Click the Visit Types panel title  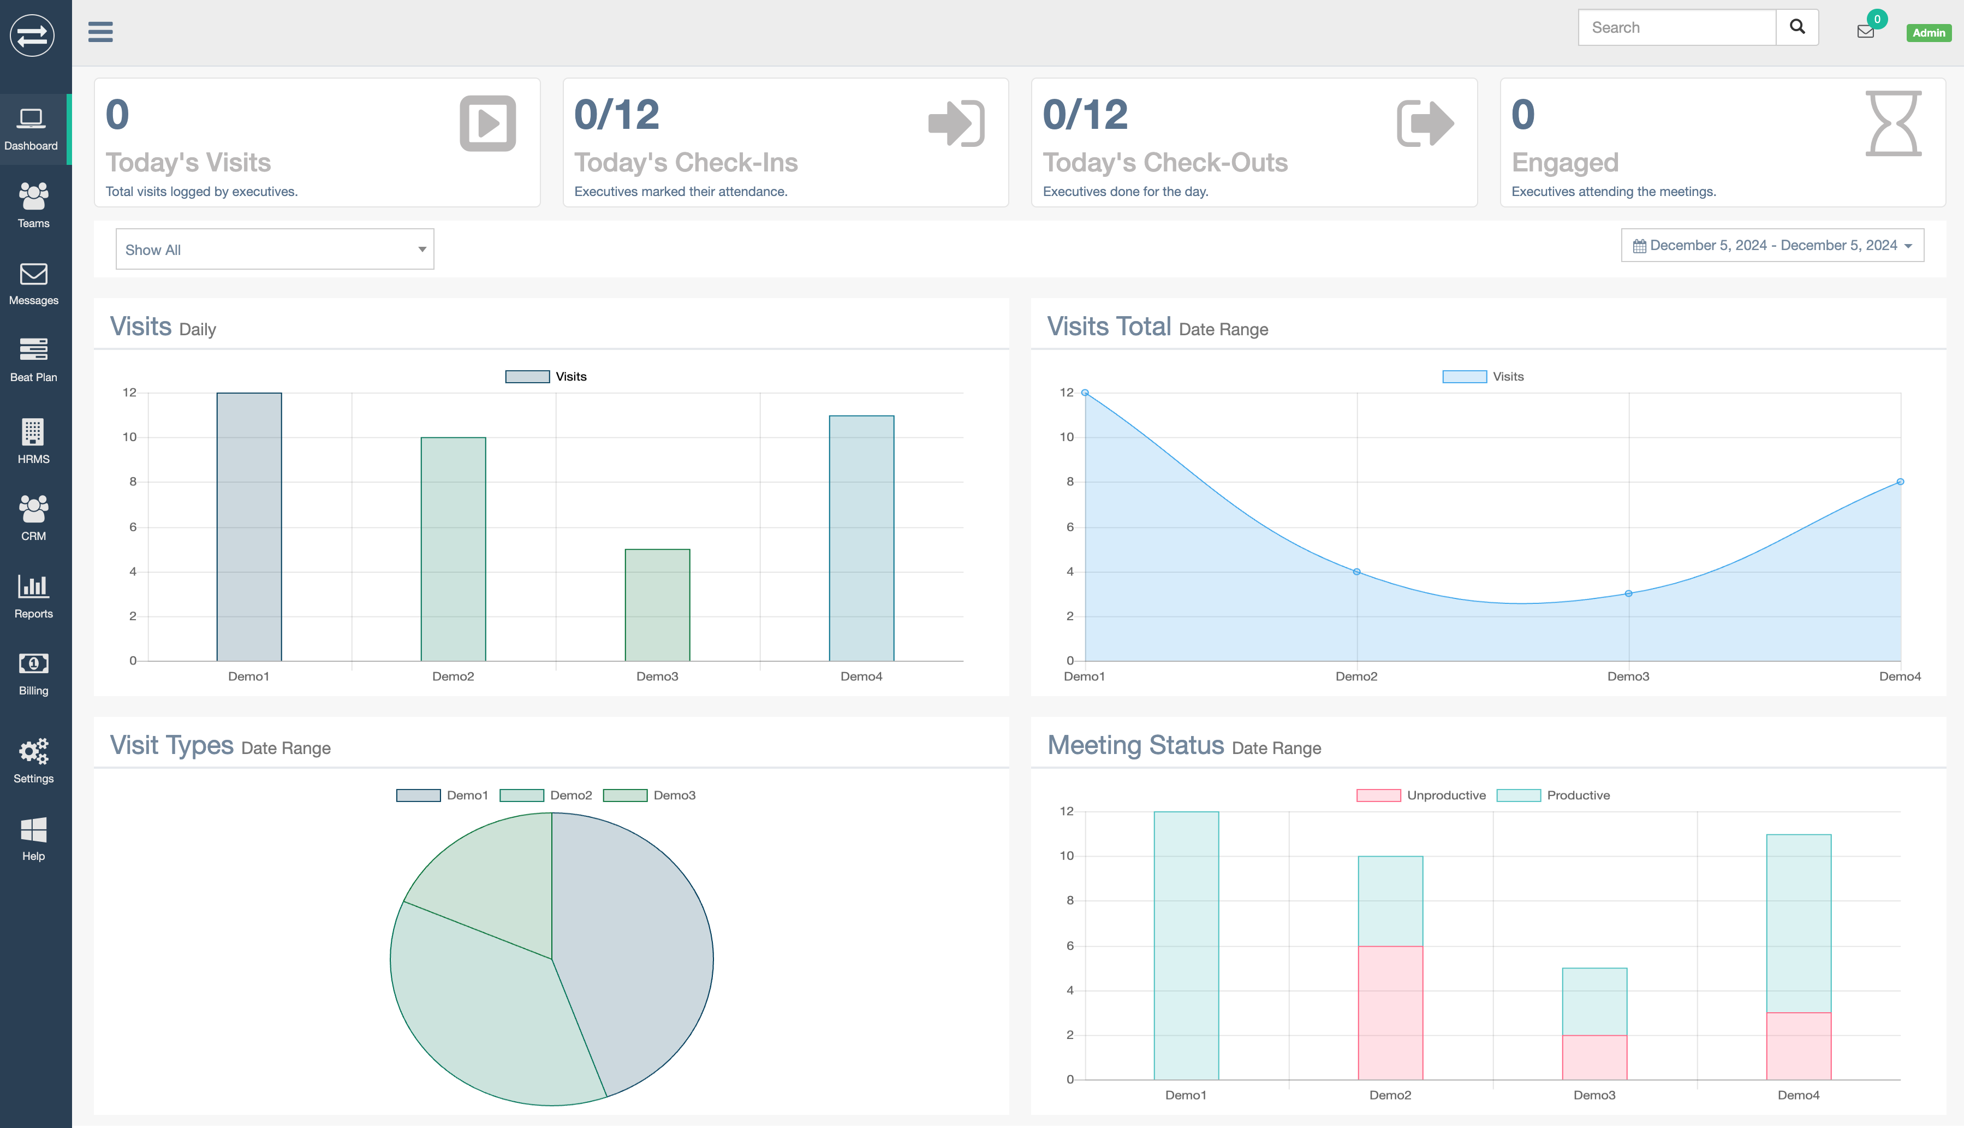click(220, 746)
